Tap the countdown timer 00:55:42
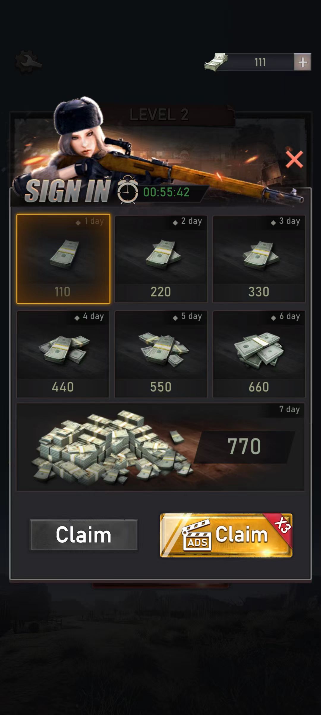Viewport: 321px width, 715px height. [x=166, y=192]
